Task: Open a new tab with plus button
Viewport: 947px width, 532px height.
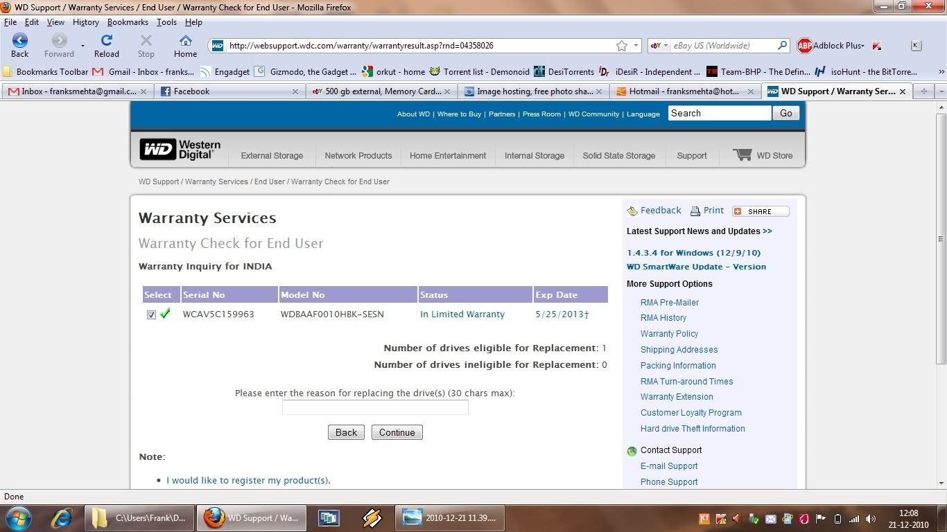Action: click(x=923, y=91)
